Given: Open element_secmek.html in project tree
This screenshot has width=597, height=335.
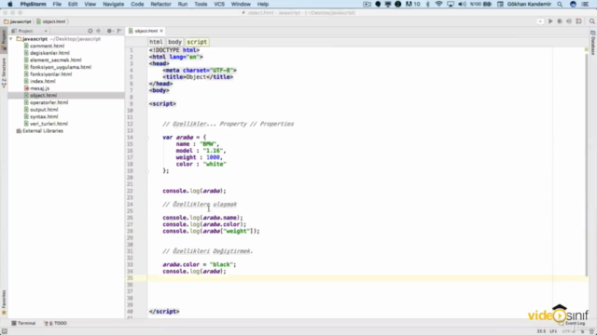Looking at the screenshot, I should pyautogui.click(x=56, y=60).
